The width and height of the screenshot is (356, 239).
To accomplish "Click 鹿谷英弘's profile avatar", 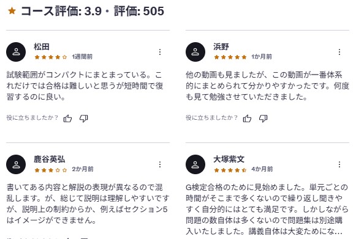I will click(16, 164).
